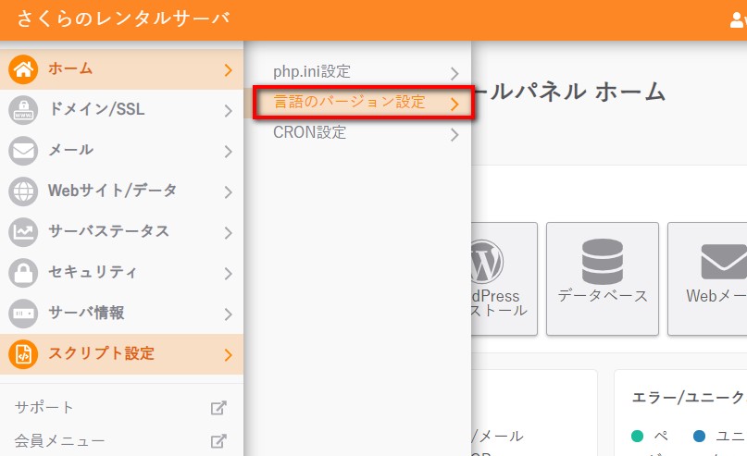The height and width of the screenshot is (456, 747).
Task: Open the メール sidebar menu
Action: 70,150
